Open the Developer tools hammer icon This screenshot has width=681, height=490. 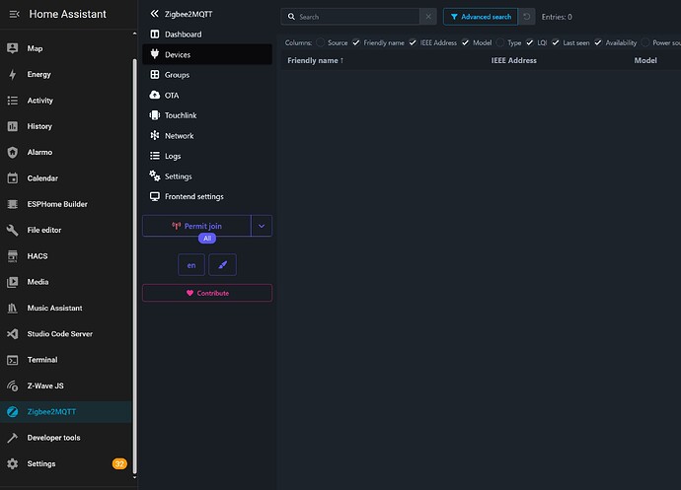click(13, 438)
